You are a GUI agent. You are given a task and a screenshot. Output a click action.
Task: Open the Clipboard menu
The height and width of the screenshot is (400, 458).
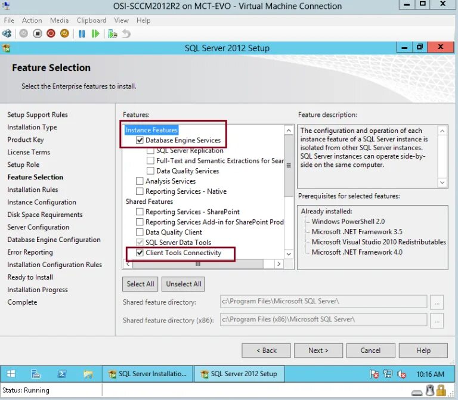pyautogui.click(x=91, y=20)
